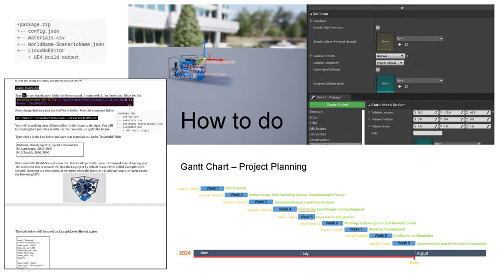Select IMUSocket in the socket list
The width and height of the screenshot is (499, 280).
tap(317, 129)
